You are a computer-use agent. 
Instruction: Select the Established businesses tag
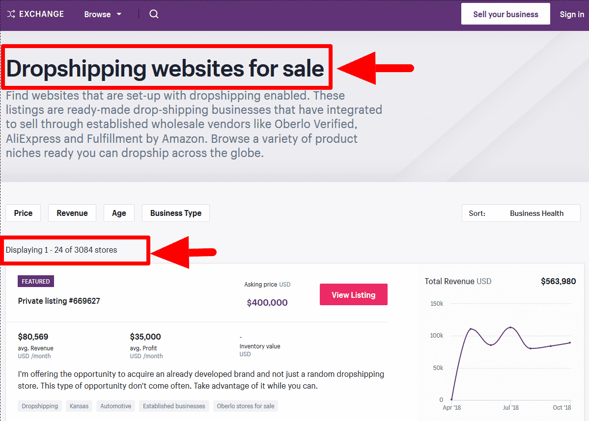(x=174, y=406)
